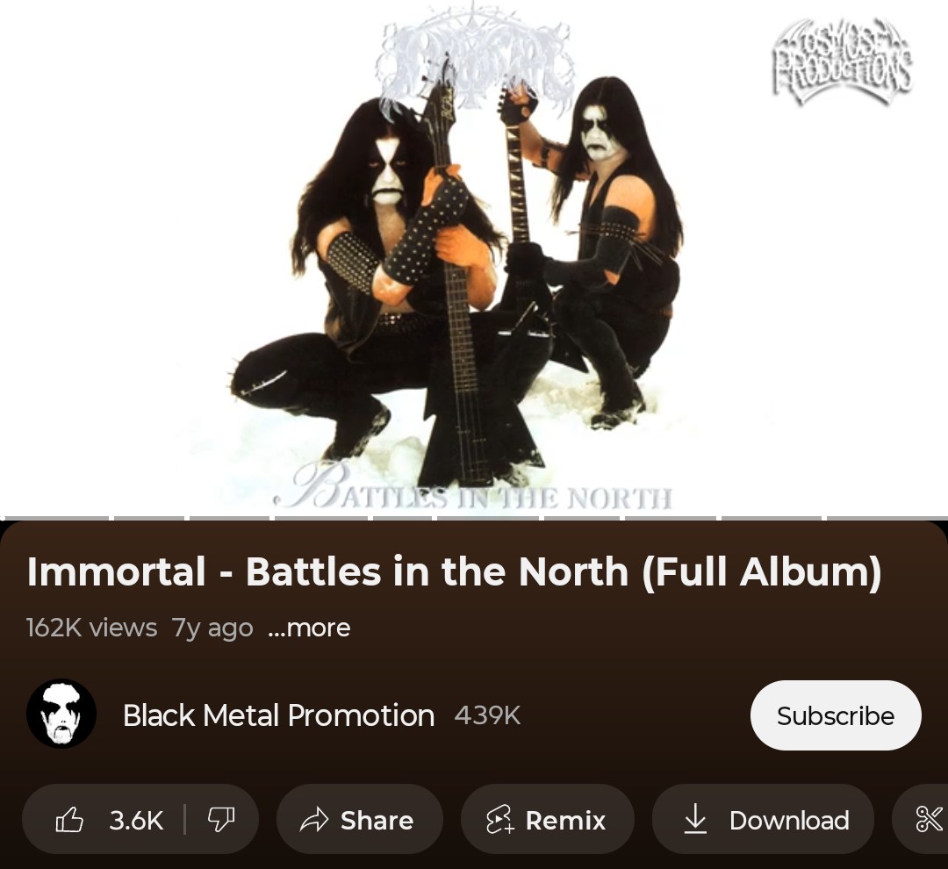Seek to first chapter segment on progress bar
The width and height of the screenshot is (948, 869).
tap(55, 518)
